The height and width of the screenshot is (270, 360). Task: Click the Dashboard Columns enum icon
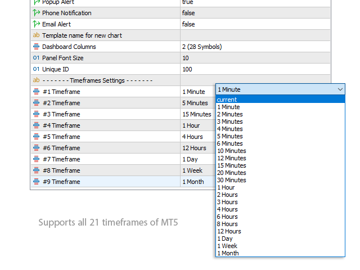click(36, 46)
